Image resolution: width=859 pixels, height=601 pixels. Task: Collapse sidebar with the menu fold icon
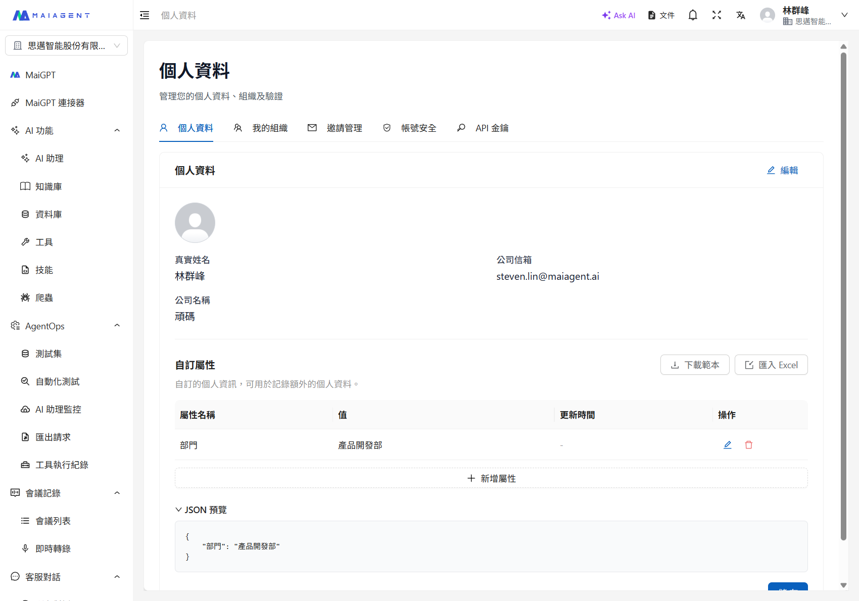pyautogui.click(x=145, y=15)
